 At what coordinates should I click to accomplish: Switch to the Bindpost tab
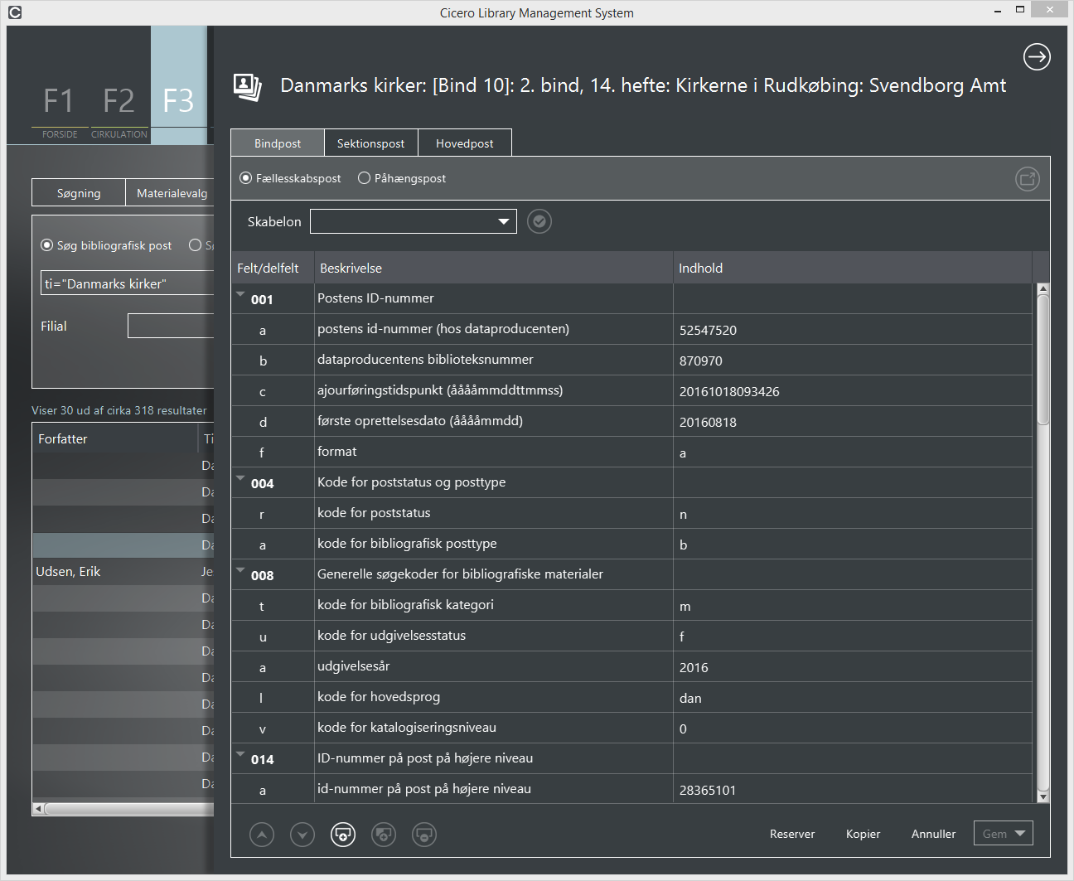pos(278,143)
